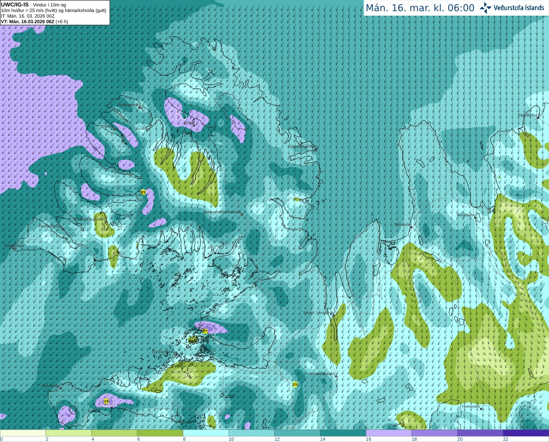Click the legend tick label 22

point(506,439)
